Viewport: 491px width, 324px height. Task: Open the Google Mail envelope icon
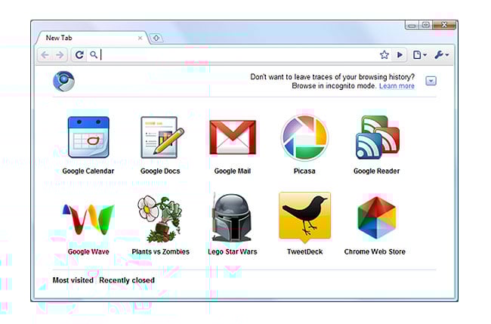(233, 137)
